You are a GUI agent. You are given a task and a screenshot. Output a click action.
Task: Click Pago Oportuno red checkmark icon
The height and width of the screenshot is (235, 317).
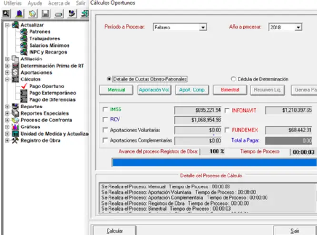[x=24, y=86]
